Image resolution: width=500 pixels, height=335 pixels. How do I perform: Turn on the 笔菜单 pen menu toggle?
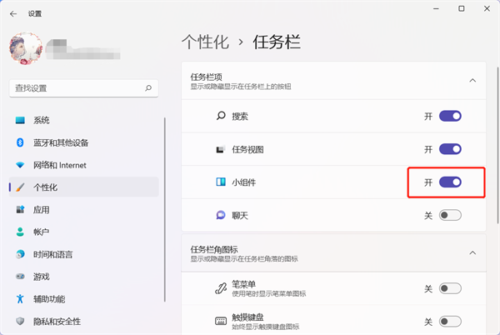(450, 289)
